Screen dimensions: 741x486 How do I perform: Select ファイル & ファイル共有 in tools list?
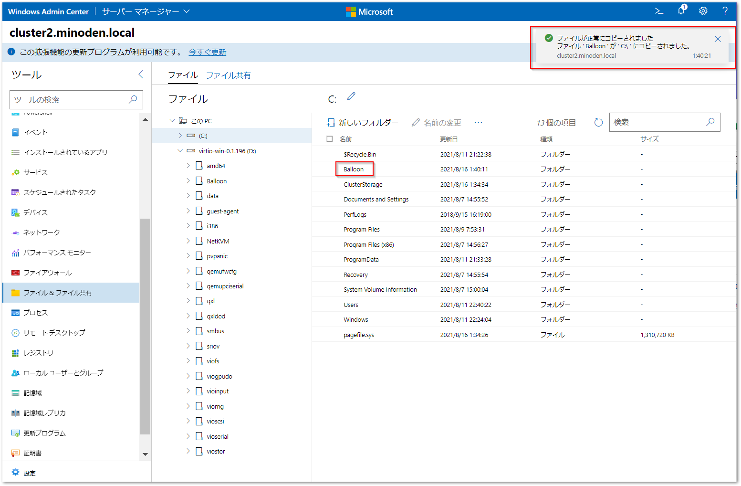72,293
